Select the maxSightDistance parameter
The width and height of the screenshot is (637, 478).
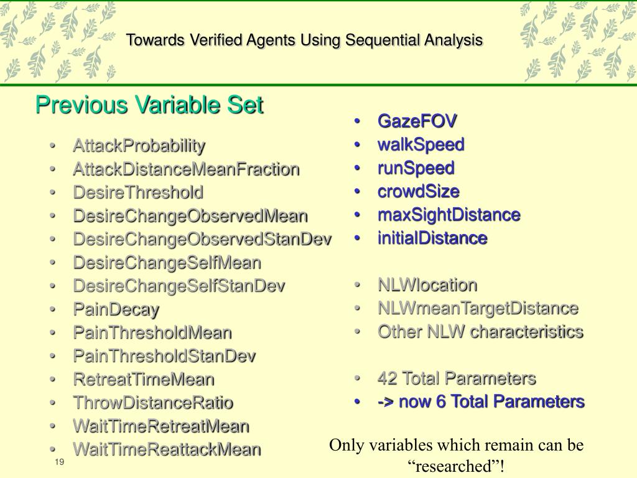[x=449, y=215]
